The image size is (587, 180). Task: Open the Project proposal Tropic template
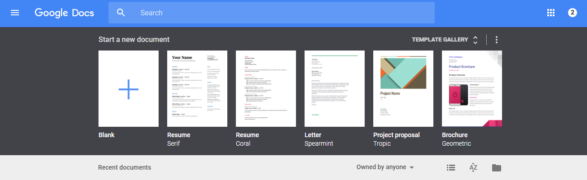[x=403, y=88]
